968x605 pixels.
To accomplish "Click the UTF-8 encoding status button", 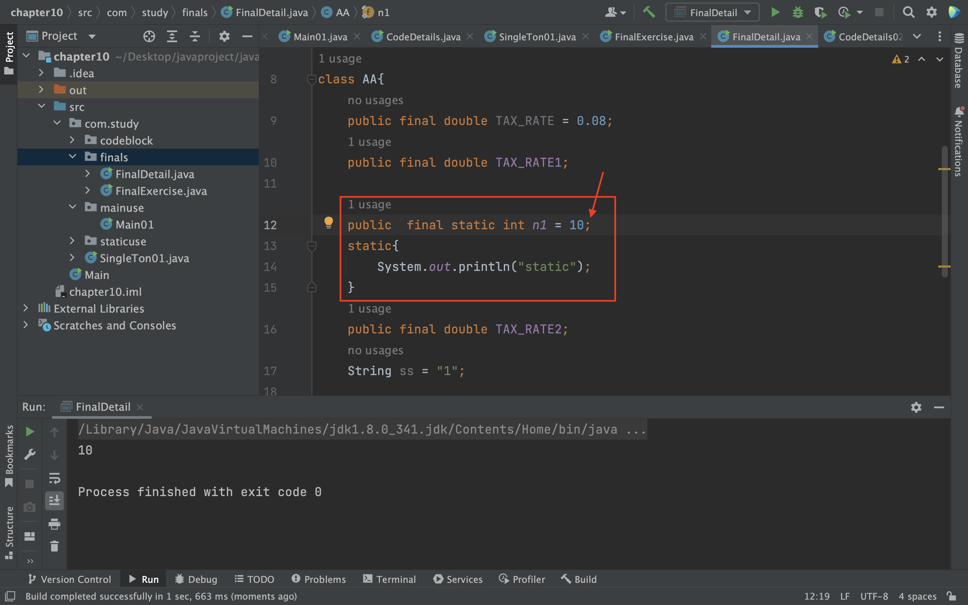I will pyautogui.click(x=874, y=596).
